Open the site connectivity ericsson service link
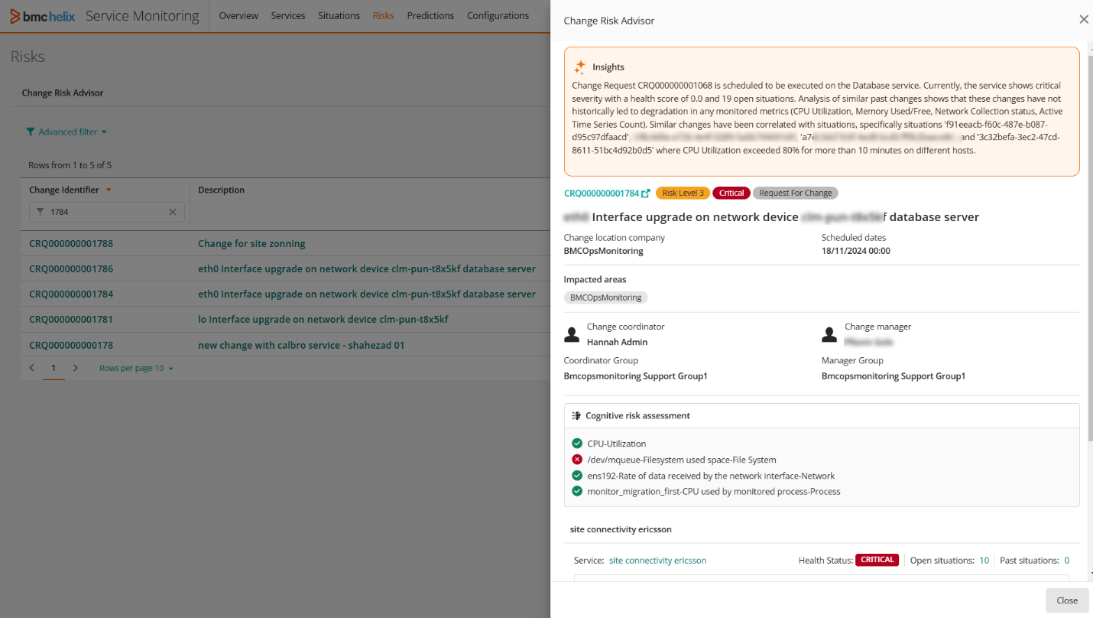 (x=657, y=561)
